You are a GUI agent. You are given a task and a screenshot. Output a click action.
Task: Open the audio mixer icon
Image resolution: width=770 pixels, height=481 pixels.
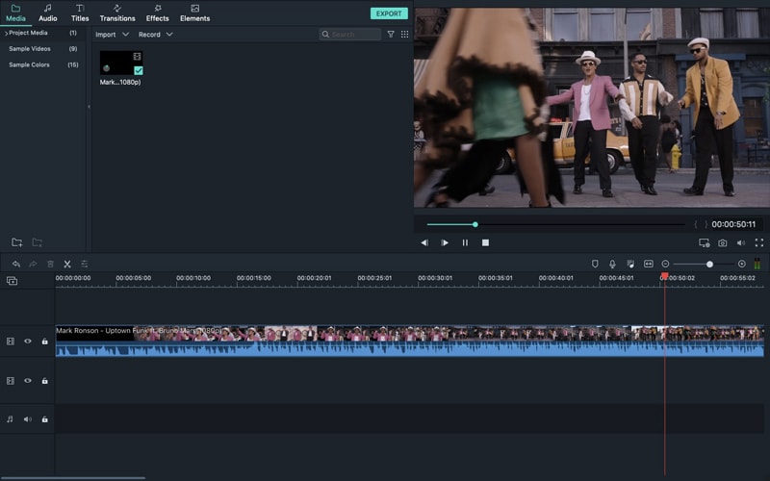click(630, 264)
